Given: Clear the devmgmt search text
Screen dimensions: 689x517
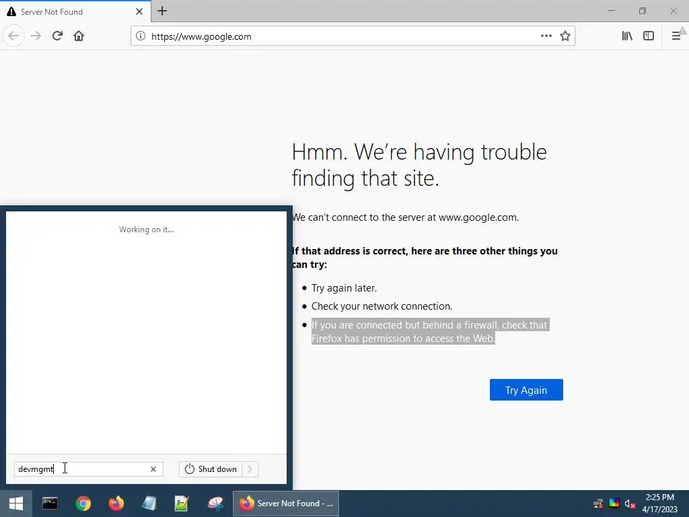Looking at the screenshot, I should click(153, 469).
